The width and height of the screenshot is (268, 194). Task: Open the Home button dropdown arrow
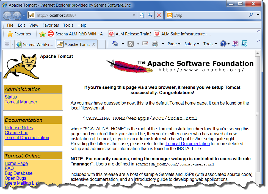coord(123,44)
